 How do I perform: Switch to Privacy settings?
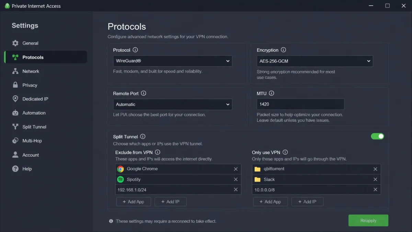click(x=45, y=85)
